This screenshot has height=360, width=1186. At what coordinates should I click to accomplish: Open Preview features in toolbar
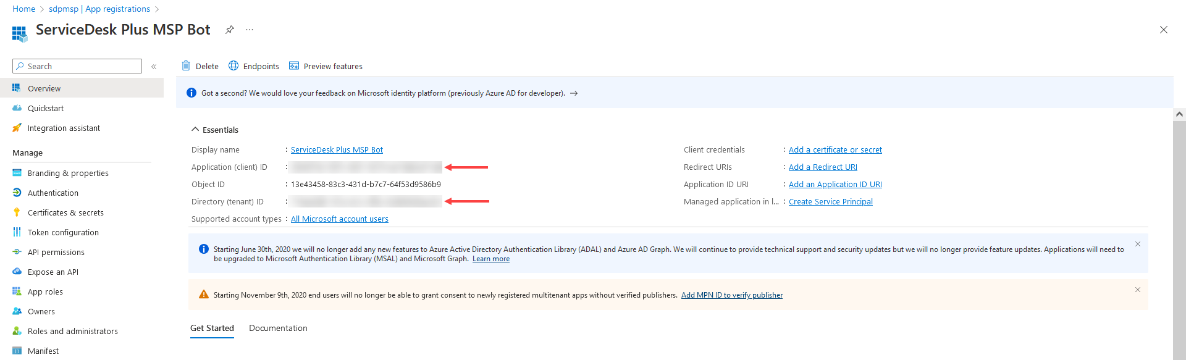326,66
